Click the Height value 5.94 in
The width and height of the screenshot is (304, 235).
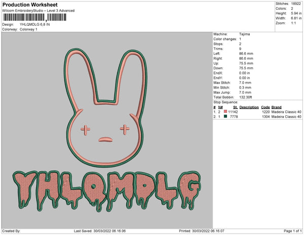click(x=296, y=13)
